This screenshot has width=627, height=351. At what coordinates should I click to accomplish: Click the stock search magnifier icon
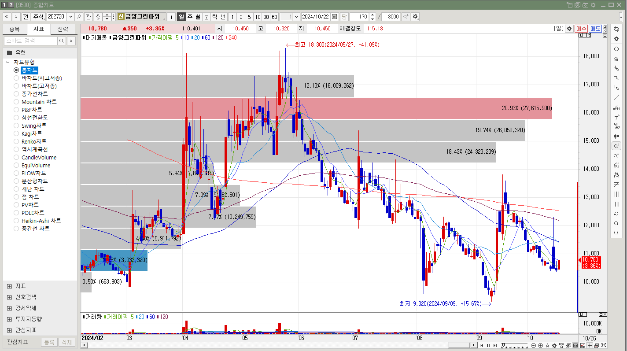pyautogui.click(x=79, y=17)
